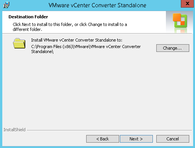Click the Destination Folder heading
The width and height of the screenshot is (195, 148).
[x=28, y=17]
